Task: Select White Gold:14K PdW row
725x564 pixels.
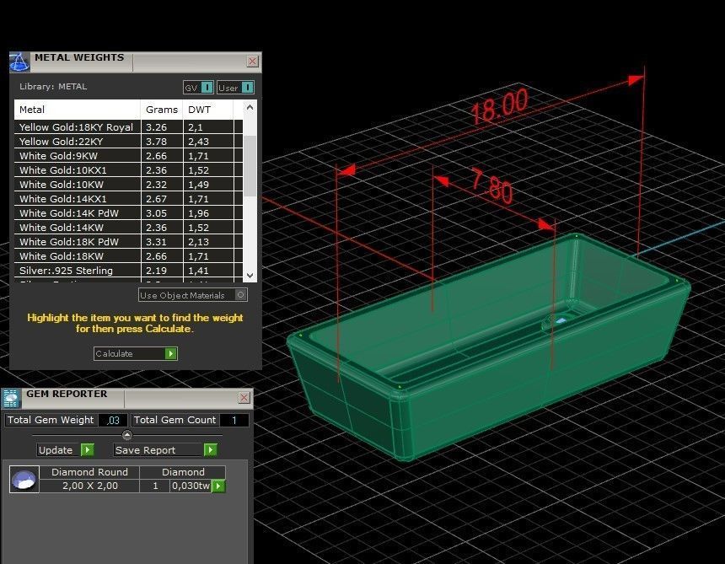Action: [128, 213]
